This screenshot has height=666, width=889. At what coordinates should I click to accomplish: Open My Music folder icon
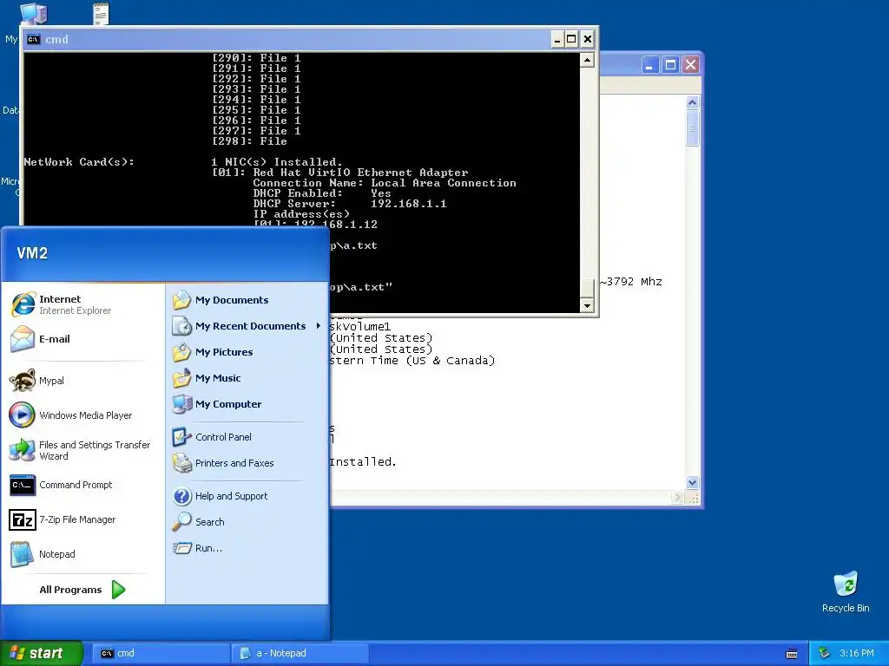point(182,378)
